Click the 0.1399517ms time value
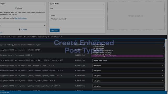Screen dimensions: 168x94 (80, 60)
